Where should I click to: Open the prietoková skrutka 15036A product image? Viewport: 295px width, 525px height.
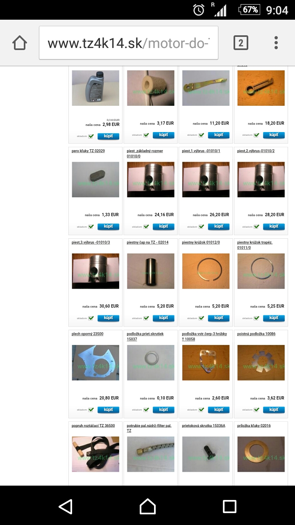(x=206, y=454)
